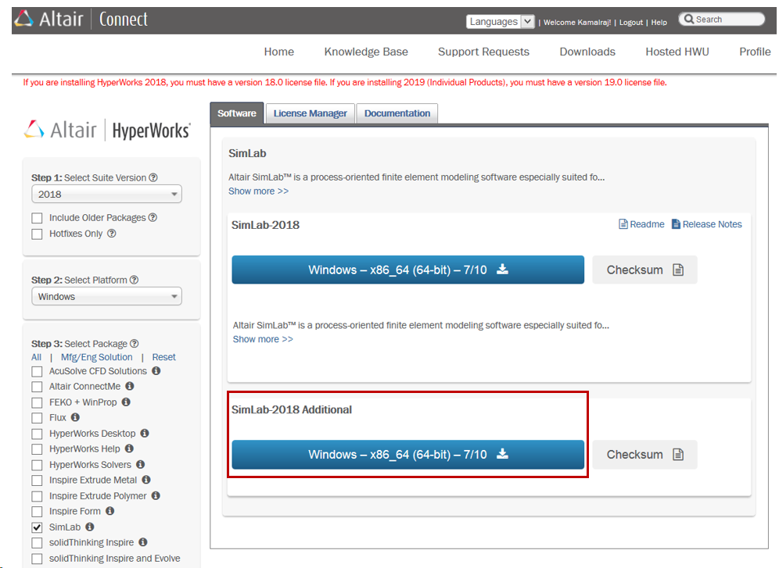Select All packages link

click(36, 357)
